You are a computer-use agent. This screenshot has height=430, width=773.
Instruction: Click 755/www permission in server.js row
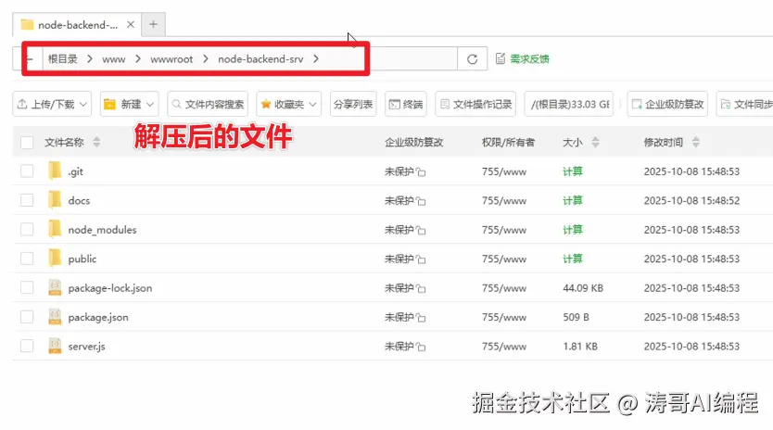pyautogui.click(x=504, y=347)
